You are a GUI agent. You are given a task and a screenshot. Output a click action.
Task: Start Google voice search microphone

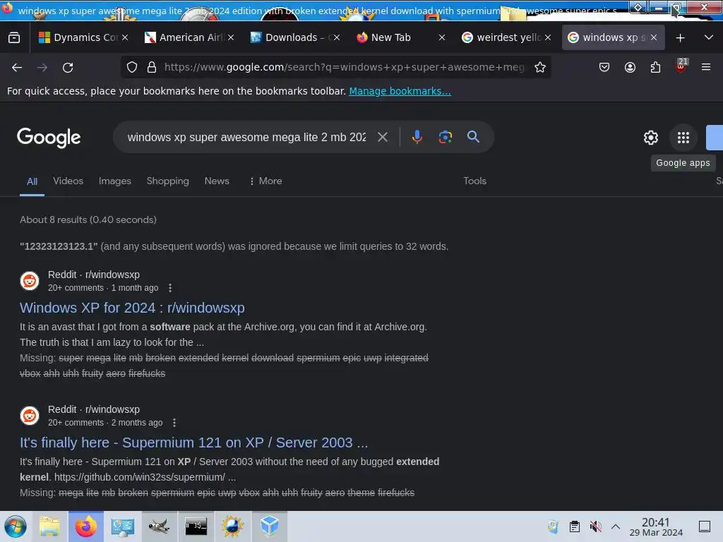click(x=417, y=137)
